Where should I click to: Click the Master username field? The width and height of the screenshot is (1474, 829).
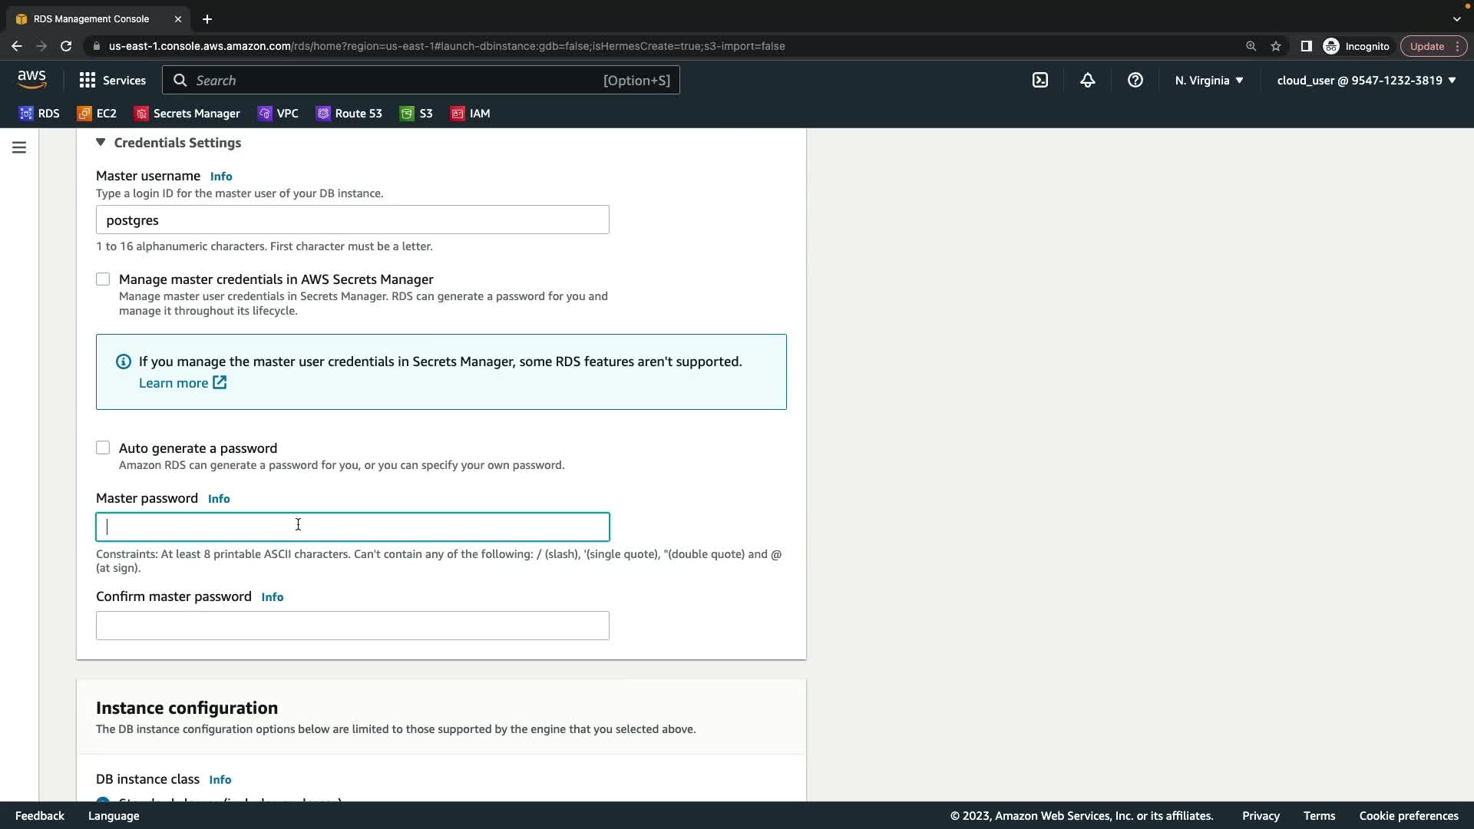coord(352,220)
